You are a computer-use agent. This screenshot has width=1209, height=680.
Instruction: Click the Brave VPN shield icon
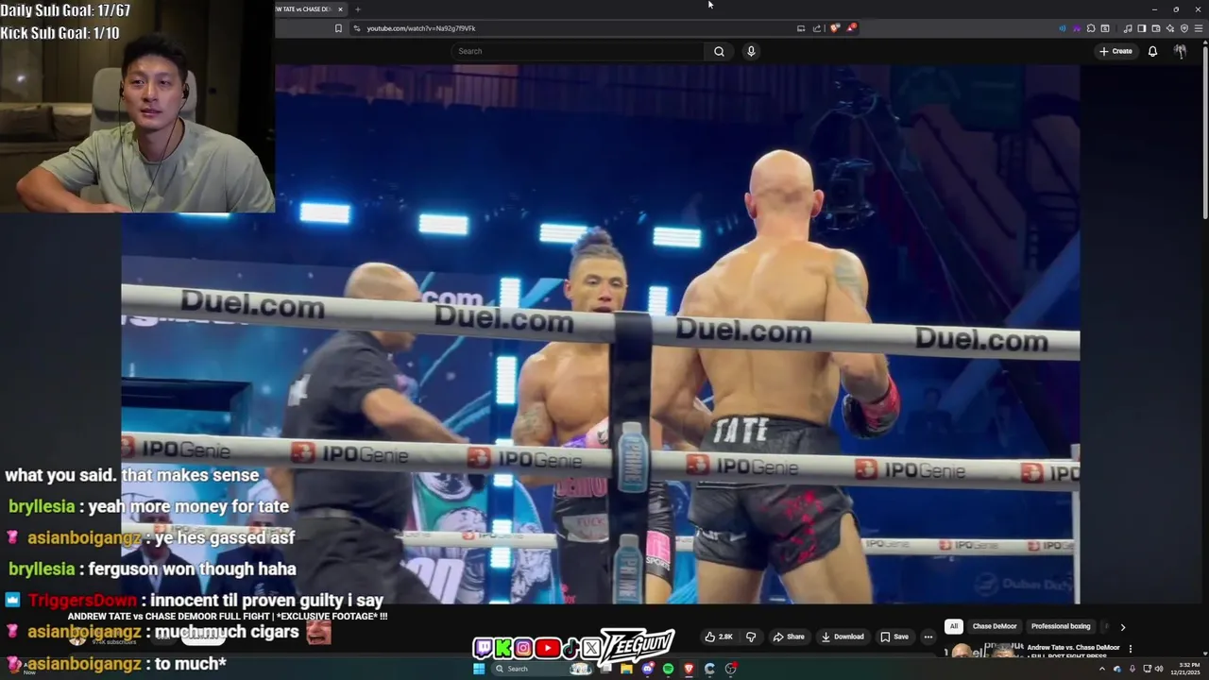point(1184,28)
